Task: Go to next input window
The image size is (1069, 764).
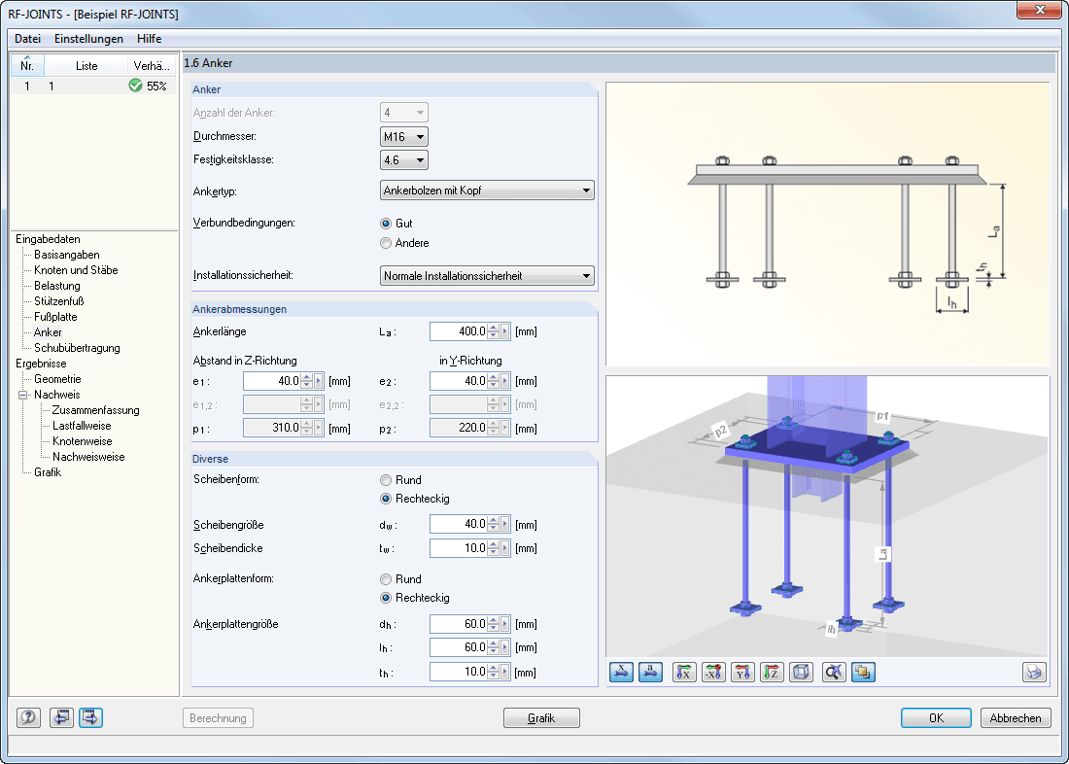Action: (x=90, y=717)
